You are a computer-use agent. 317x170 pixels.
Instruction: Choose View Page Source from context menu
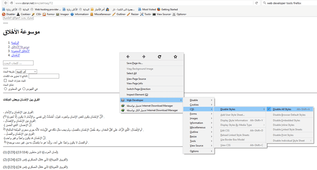136,78
